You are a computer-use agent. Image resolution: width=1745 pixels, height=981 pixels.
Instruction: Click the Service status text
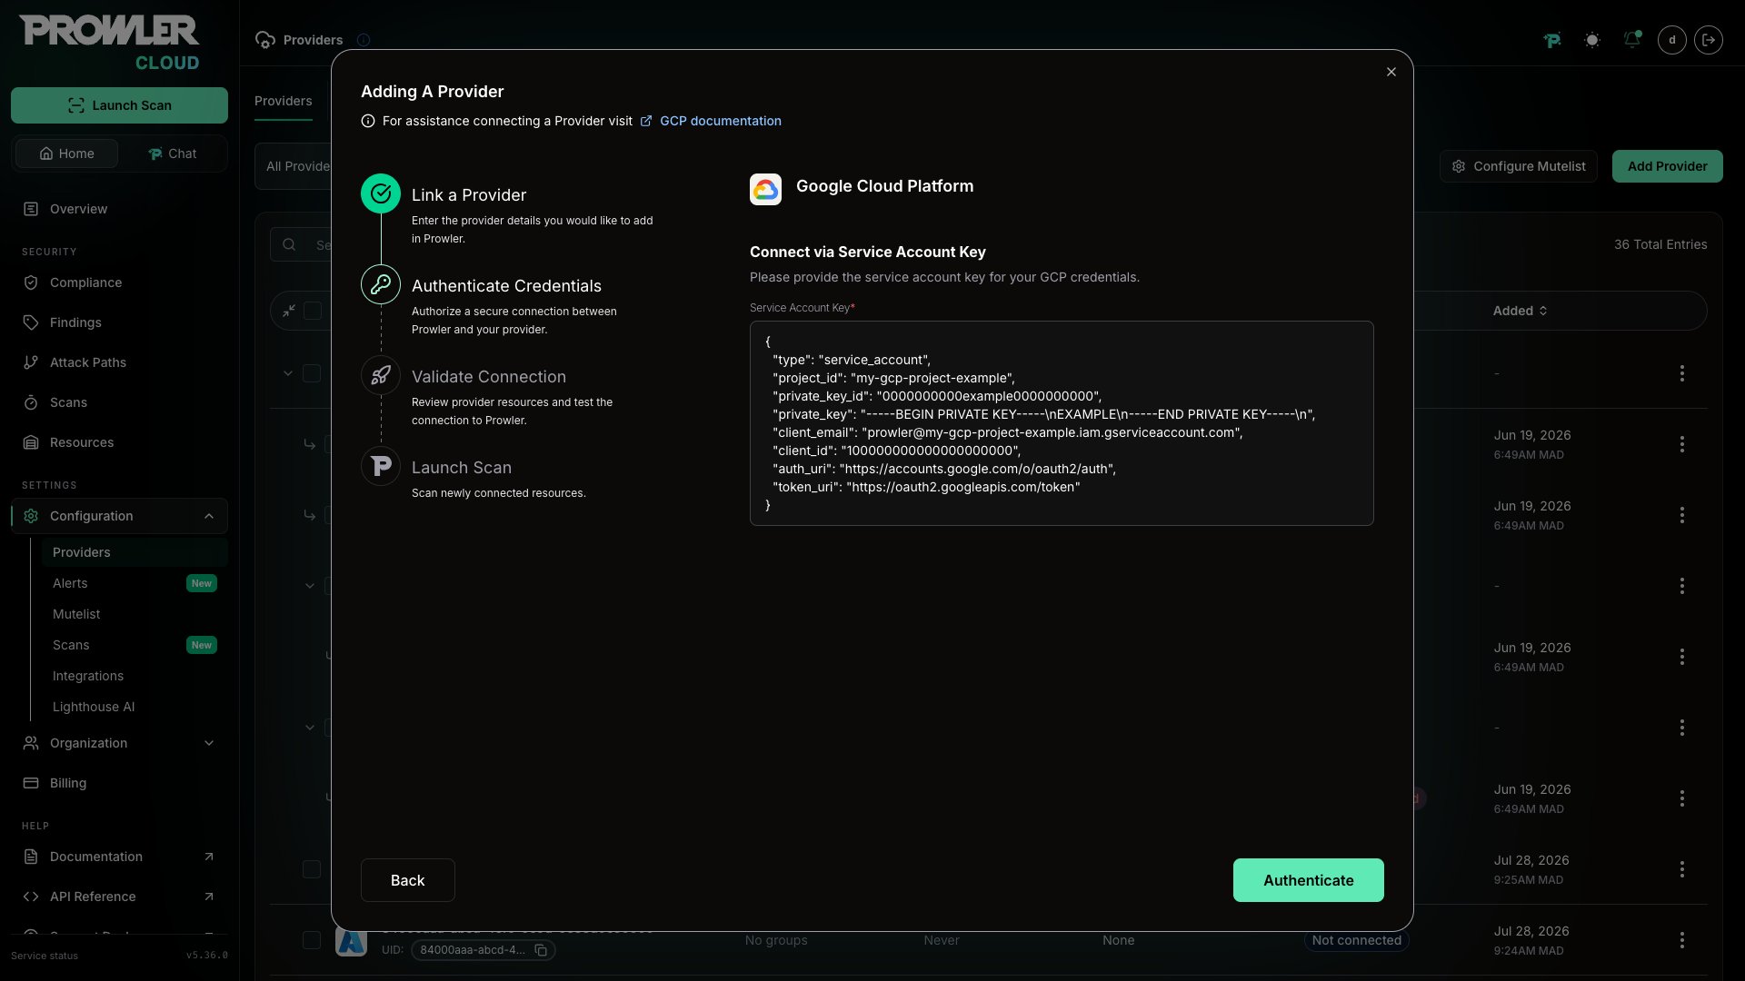coord(45,956)
